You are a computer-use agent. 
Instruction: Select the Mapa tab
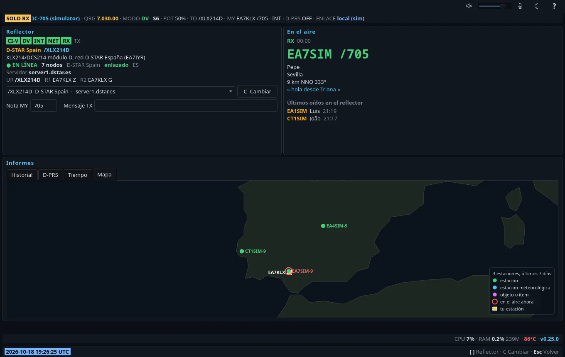(104, 174)
